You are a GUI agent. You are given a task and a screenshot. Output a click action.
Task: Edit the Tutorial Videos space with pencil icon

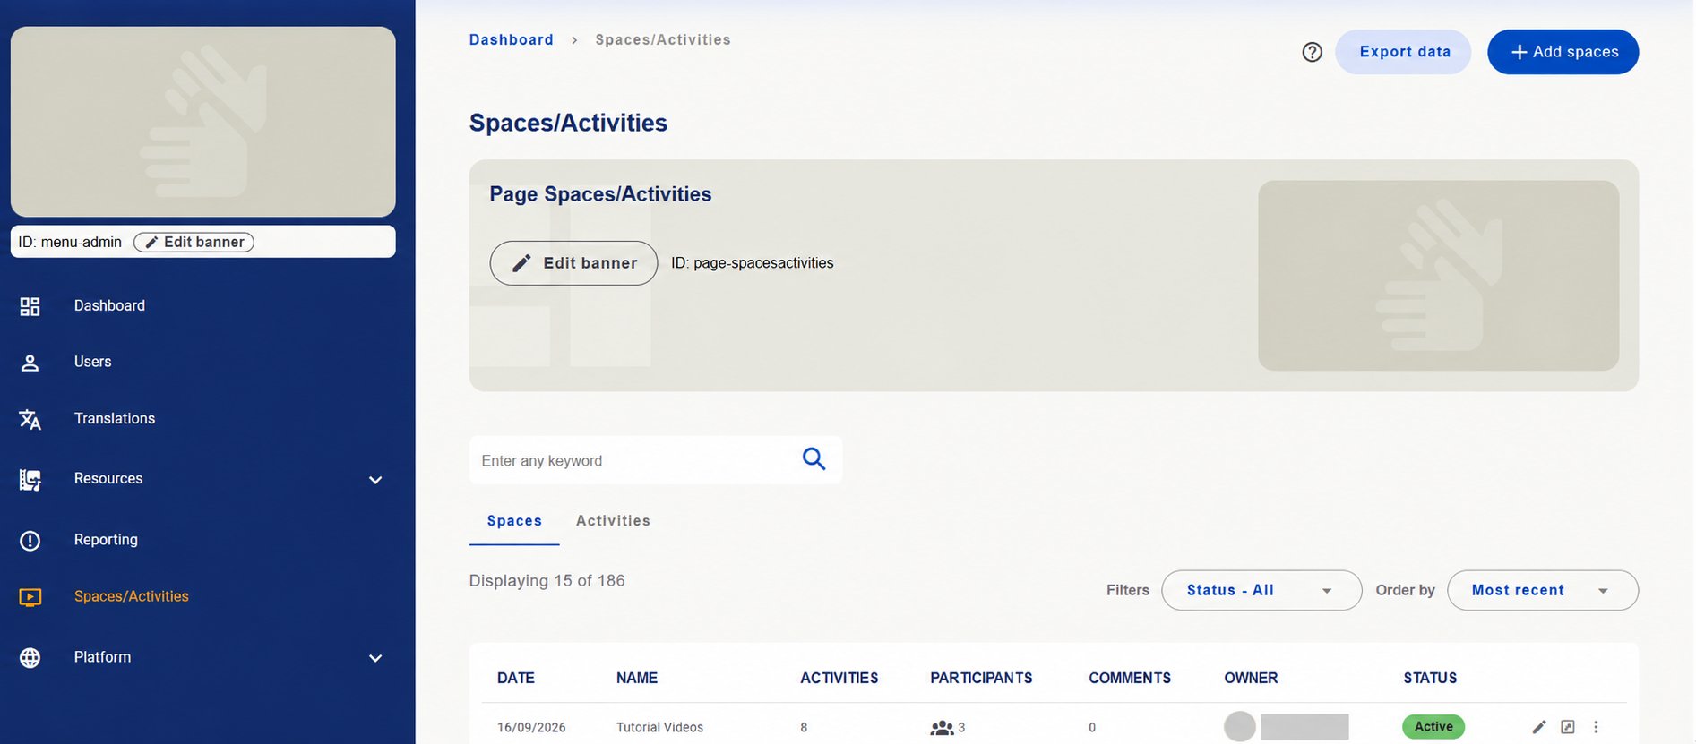1539,727
